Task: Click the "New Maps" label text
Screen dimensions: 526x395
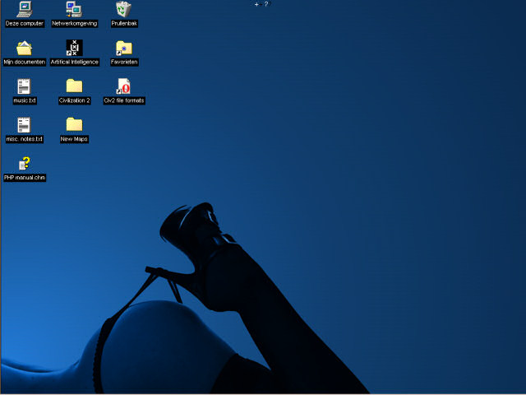Action: (x=74, y=139)
